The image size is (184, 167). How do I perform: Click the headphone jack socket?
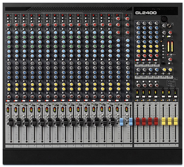pos(169,26)
